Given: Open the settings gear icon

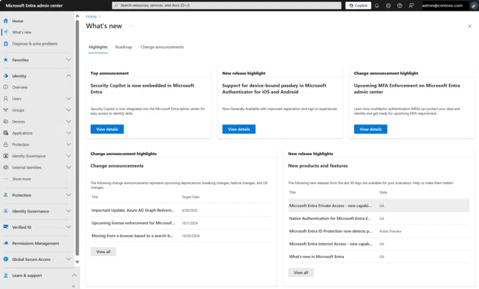Looking at the screenshot, I should pyautogui.click(x=388, y=5).
